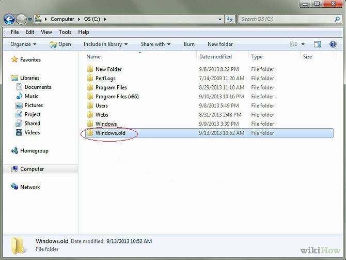Screen dimensions: 346x260
Task: Click New folder in the toolbar
Action: click(x=220, y=44)
